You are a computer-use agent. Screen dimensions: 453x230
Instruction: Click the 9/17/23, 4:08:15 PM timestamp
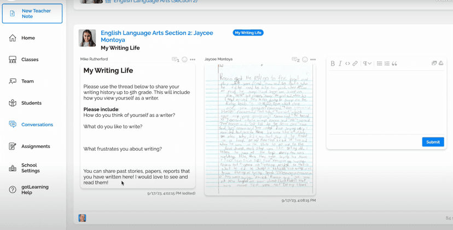(299, 200)
